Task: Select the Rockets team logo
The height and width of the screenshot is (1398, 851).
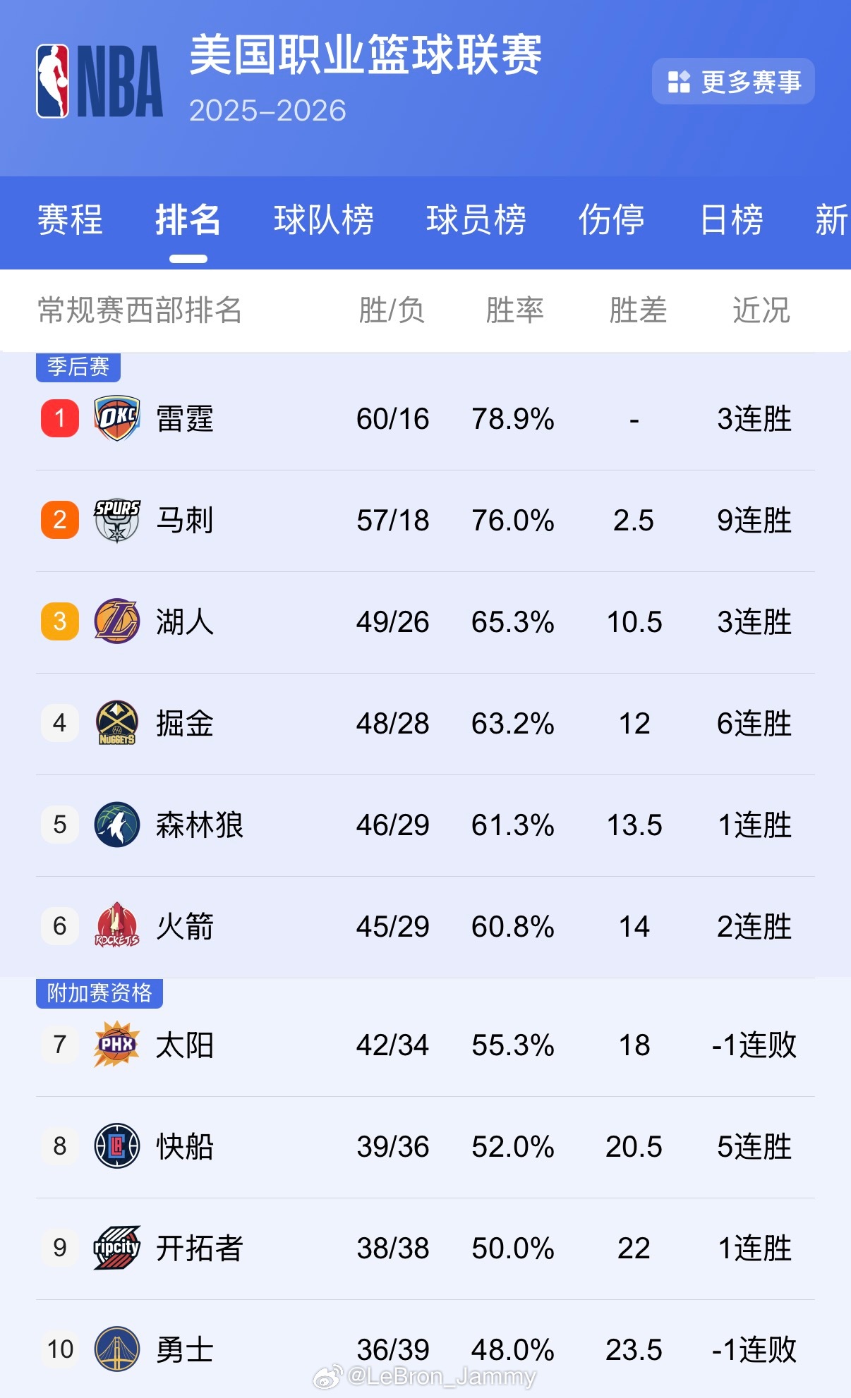Action: point(114,928)
